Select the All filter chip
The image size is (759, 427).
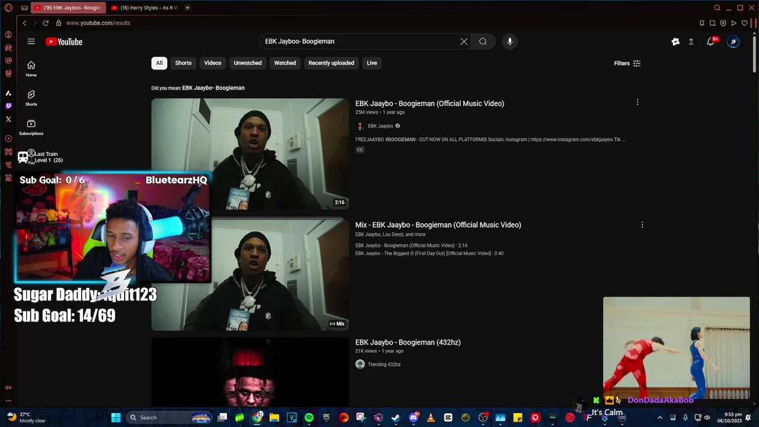coord(159,63)
